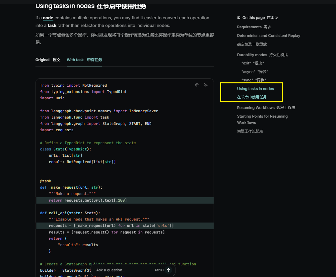Copy the code block with the copy icon

pyautogui.click(x=197, y=85)
